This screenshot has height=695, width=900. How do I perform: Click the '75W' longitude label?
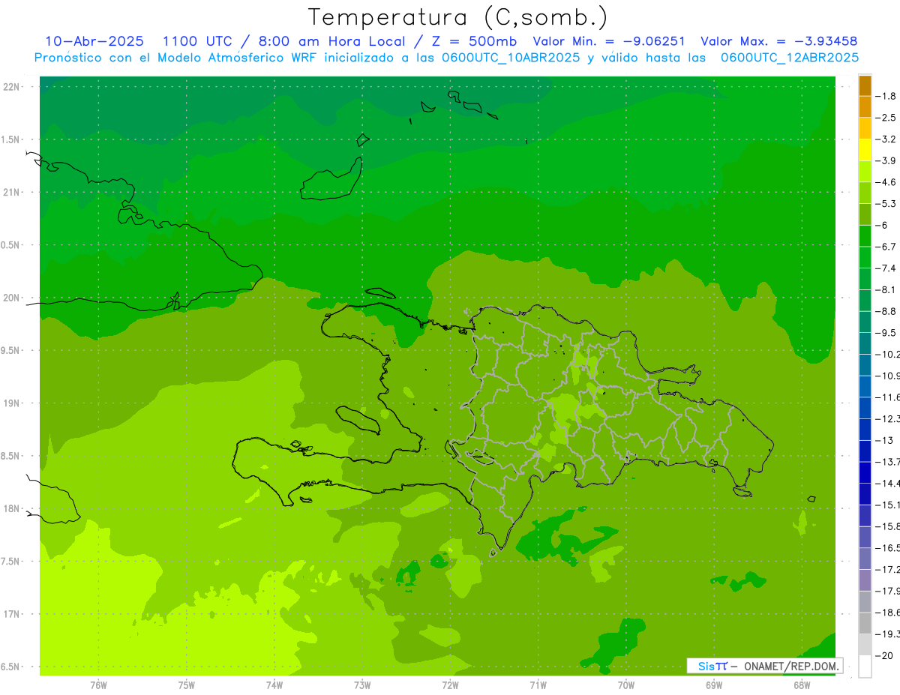187,685
